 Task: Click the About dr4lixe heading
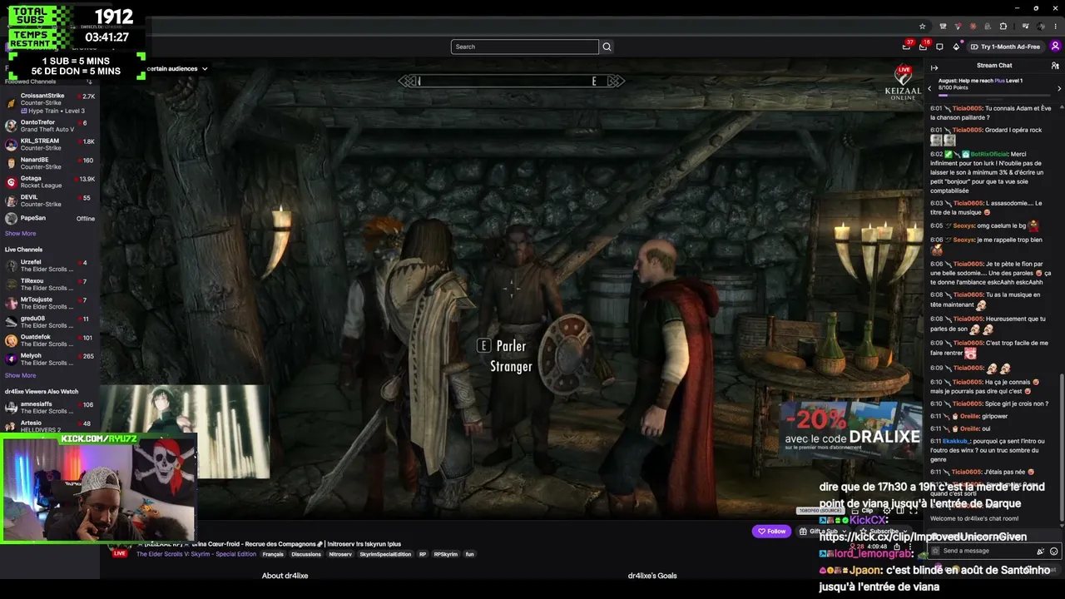(x=285, y=576)
